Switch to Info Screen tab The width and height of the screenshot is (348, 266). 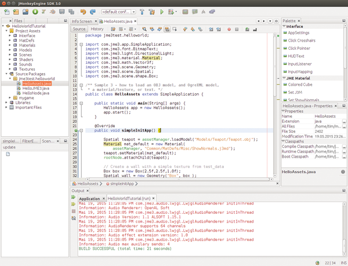[82, 21]
